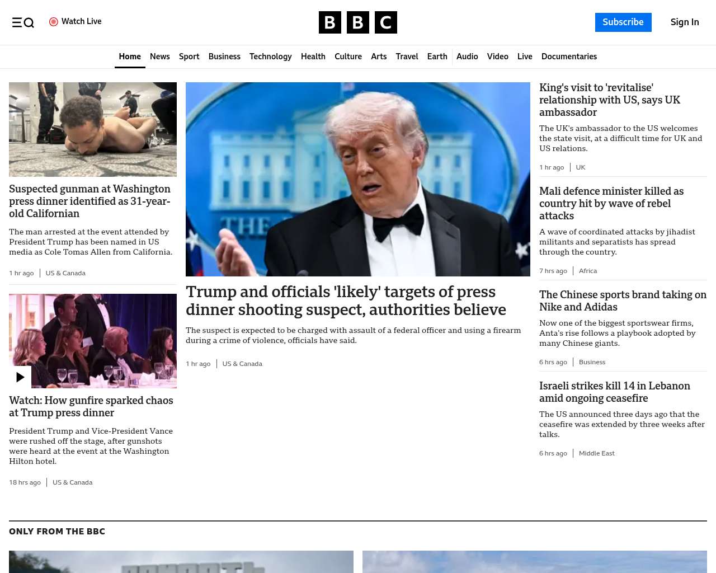Select Documentaries in the navigation bar
The height and width of the screenshot is (573, 716).
[569, 57]
